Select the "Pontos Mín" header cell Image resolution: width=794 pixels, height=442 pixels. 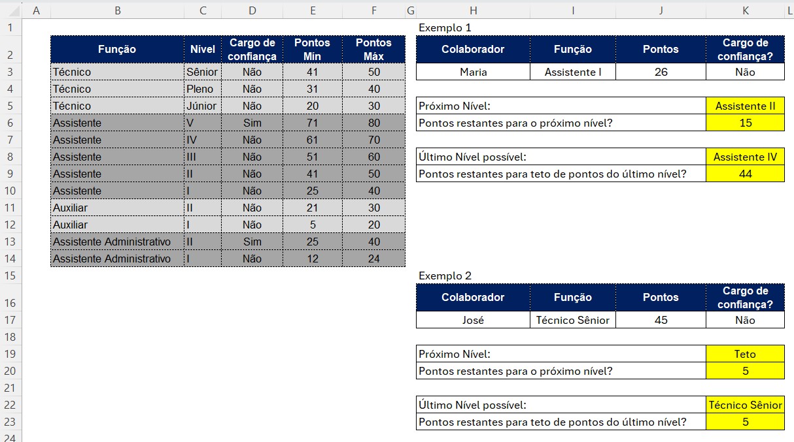(x=313, y=49)
